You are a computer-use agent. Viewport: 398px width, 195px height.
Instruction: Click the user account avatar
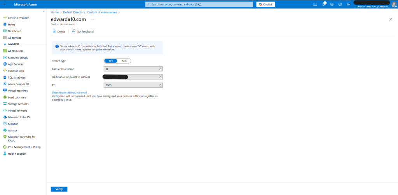(x=394, y=4)
